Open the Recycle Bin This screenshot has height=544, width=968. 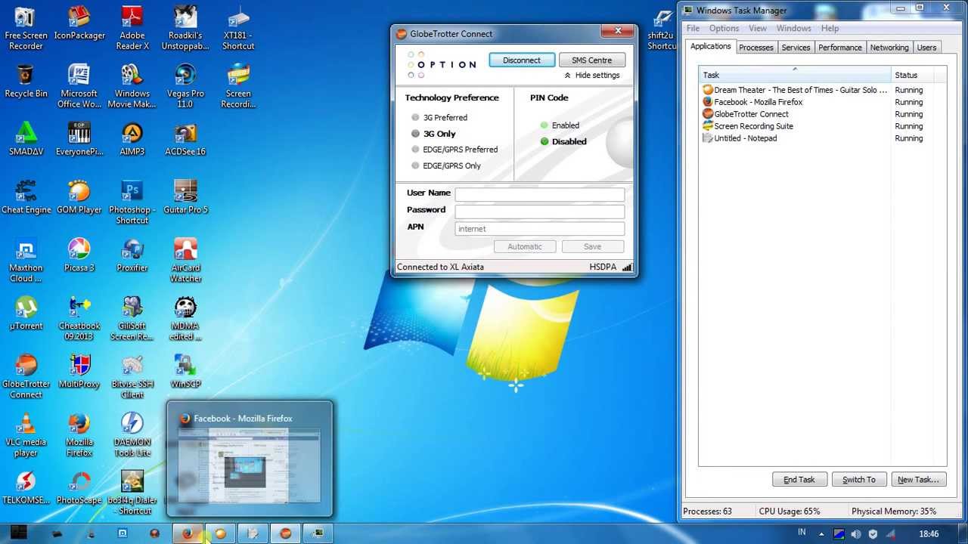[x=26, y=81]
